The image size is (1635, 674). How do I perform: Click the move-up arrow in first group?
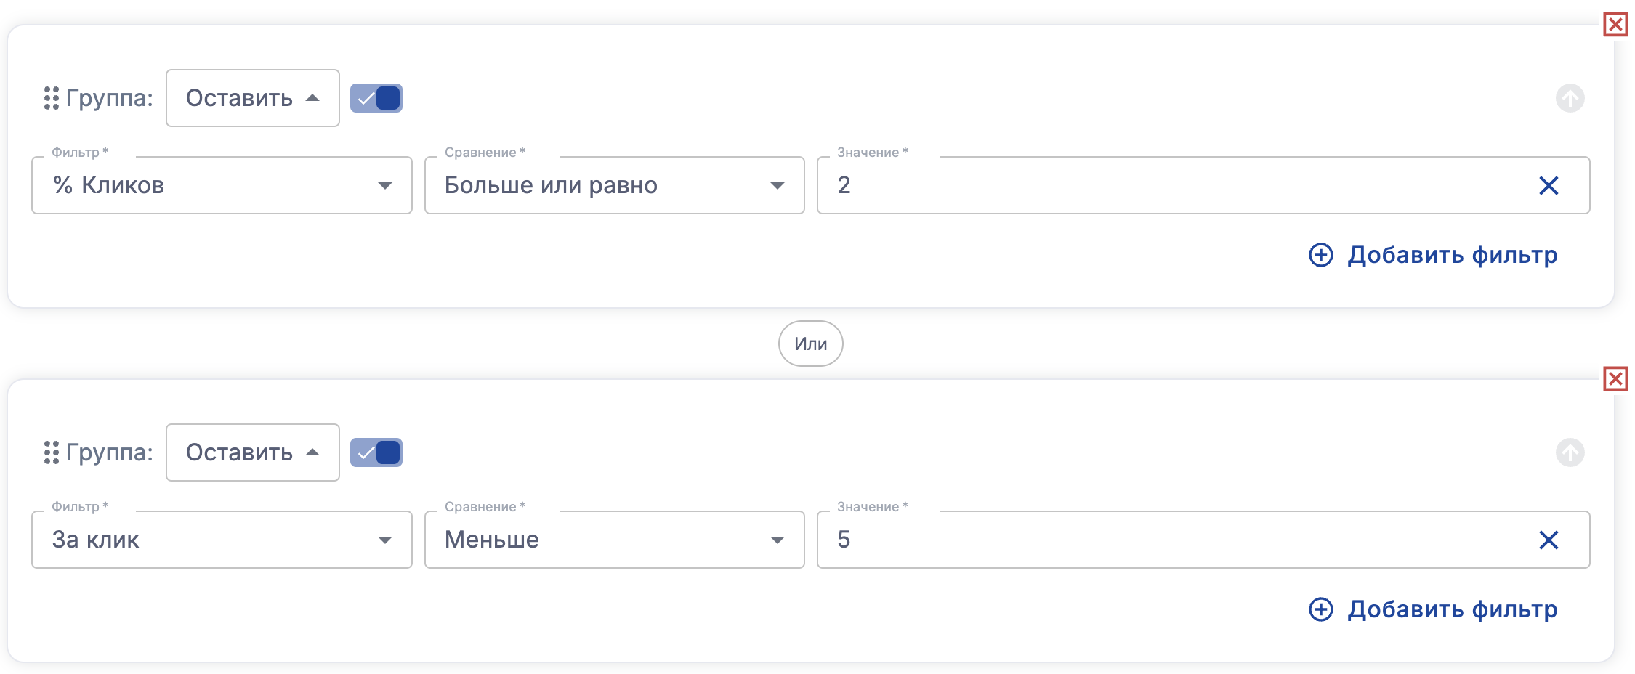[1570, 98]
